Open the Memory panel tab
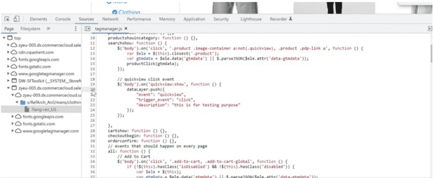 [x=167, y=19]
